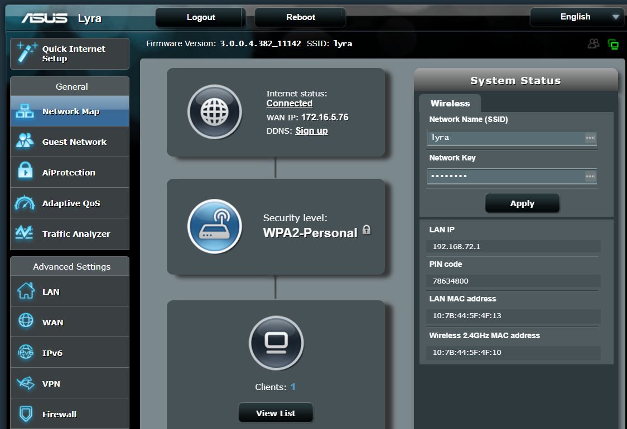Click the blue router icon in network map

click(x=215, y=226)
